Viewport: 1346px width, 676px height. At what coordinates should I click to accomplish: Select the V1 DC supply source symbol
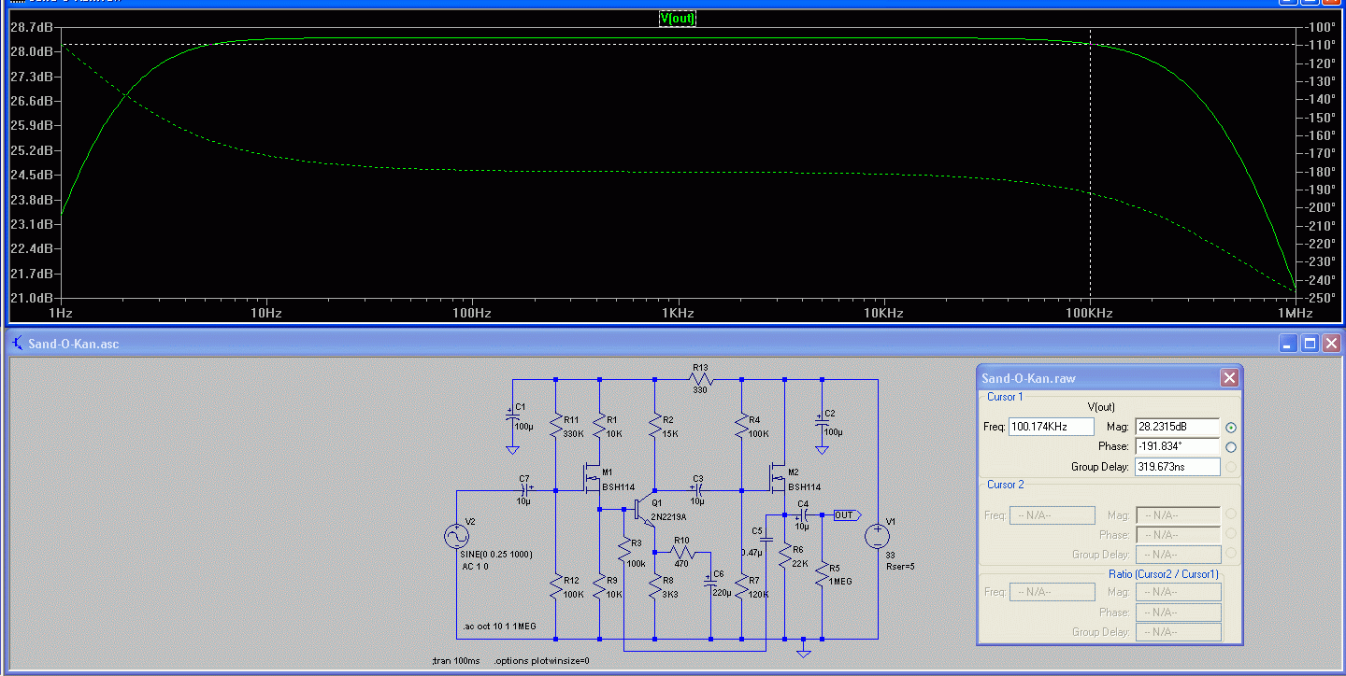(x=877, y=536)
